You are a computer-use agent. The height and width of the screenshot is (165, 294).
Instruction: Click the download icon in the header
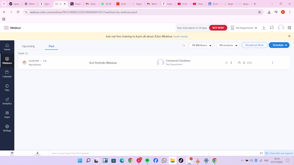[x=264, y=27]
